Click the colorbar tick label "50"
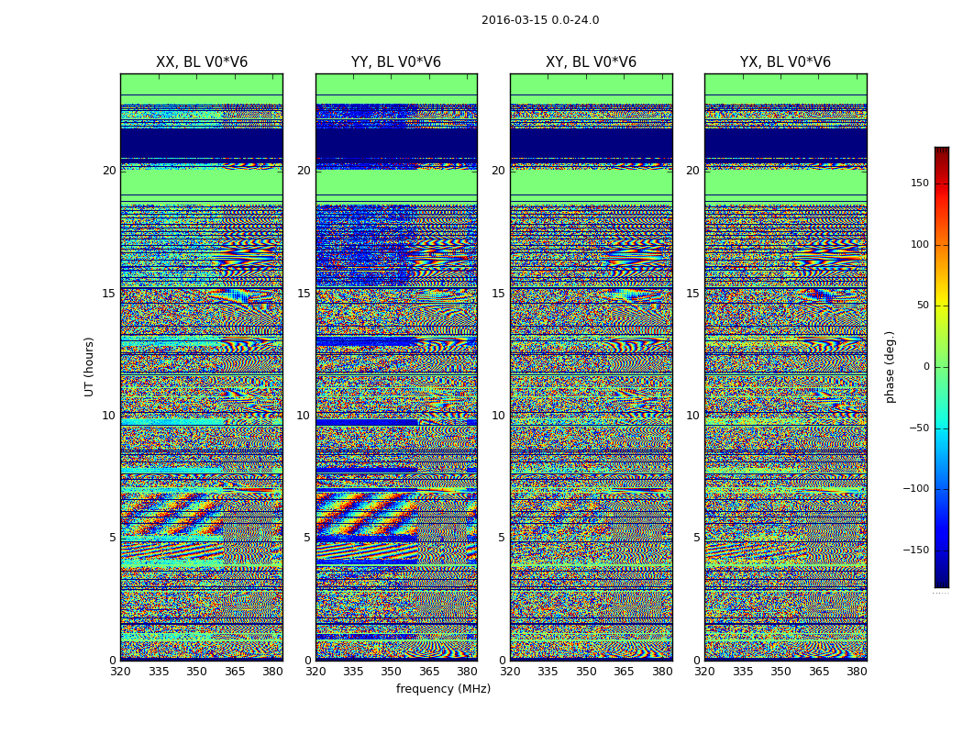 923,306
